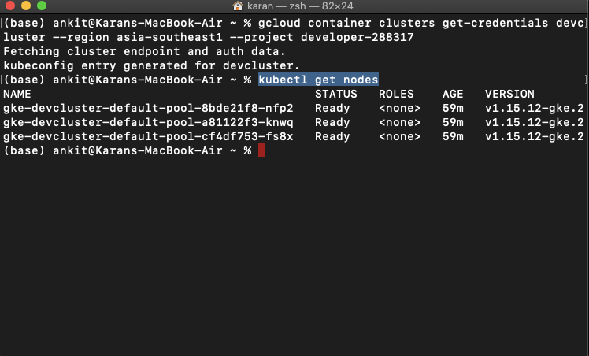Minimize the window using yellow button
The image size is (589, 356).
(25, 6)
